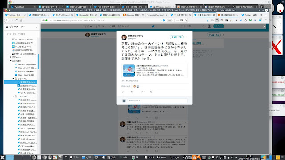The width and height of the screenshot is (285, 160).
Task: Open the quoted tweet event thumbnail
Action: (129, 70)
